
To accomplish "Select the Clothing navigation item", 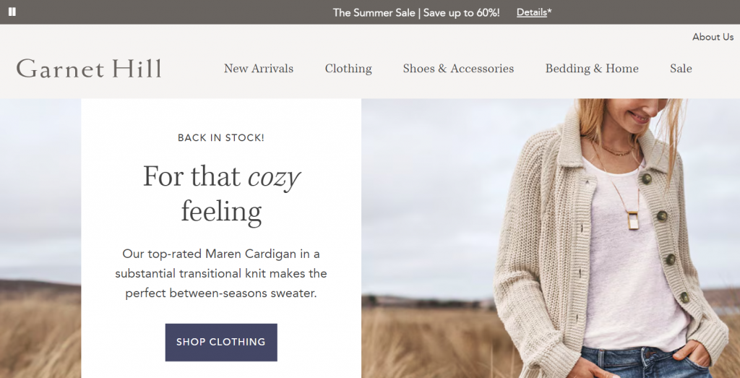I will (348, 69).
